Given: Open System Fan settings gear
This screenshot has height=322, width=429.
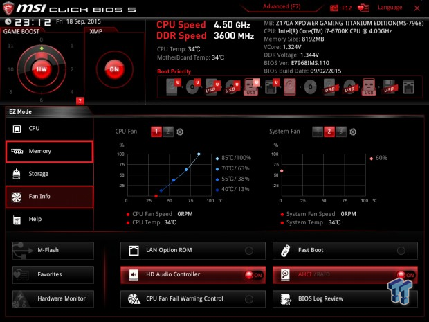Looking at the screenshot, I should tap(353, 132).
